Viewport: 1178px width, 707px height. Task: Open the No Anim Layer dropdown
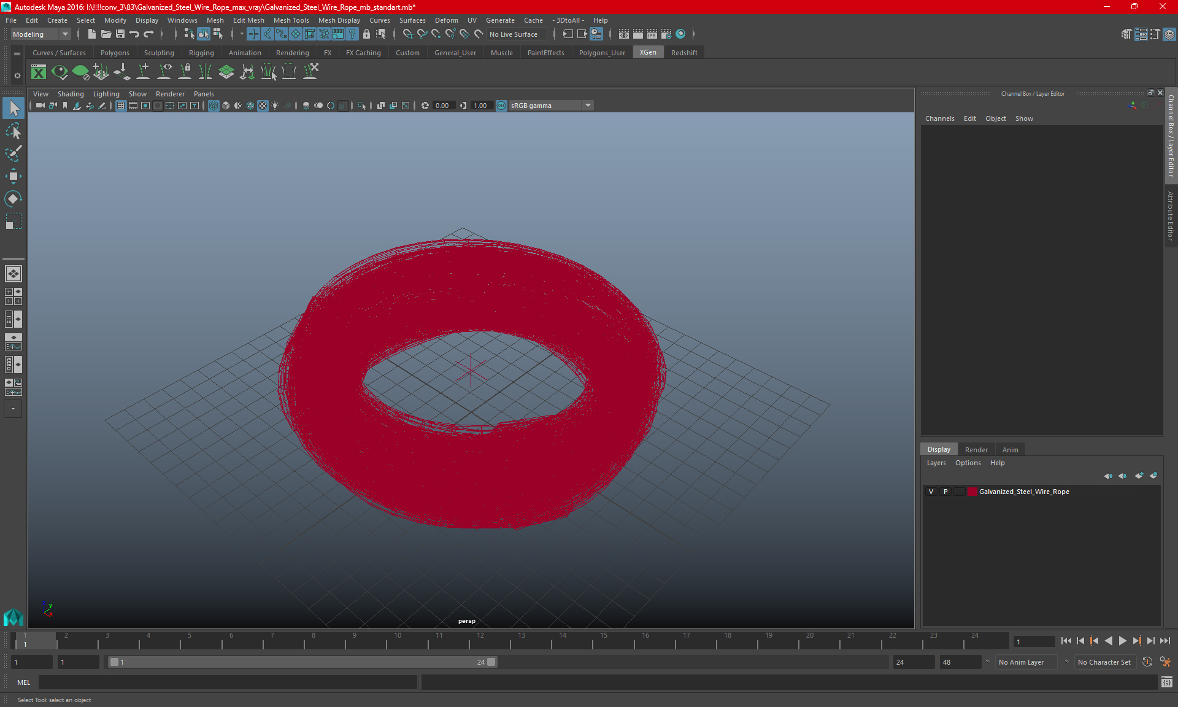pos(1028,662)
